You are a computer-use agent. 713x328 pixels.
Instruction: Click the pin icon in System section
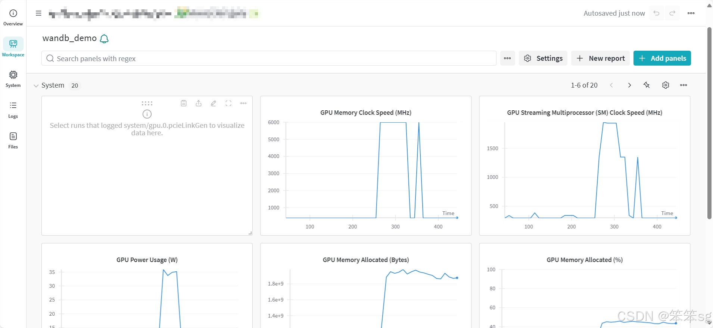(x=647, y=85)
